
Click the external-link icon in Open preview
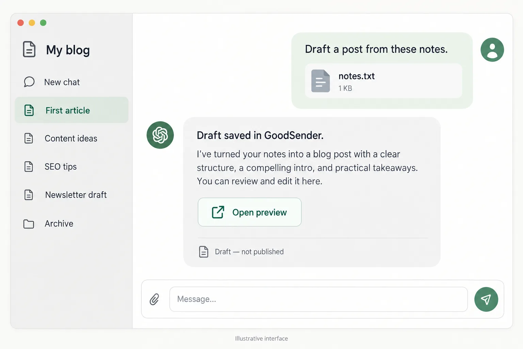coord(218,212)
